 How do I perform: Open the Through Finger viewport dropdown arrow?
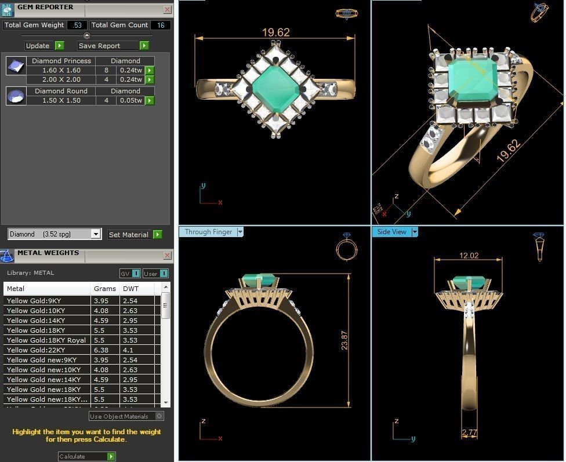241,232
